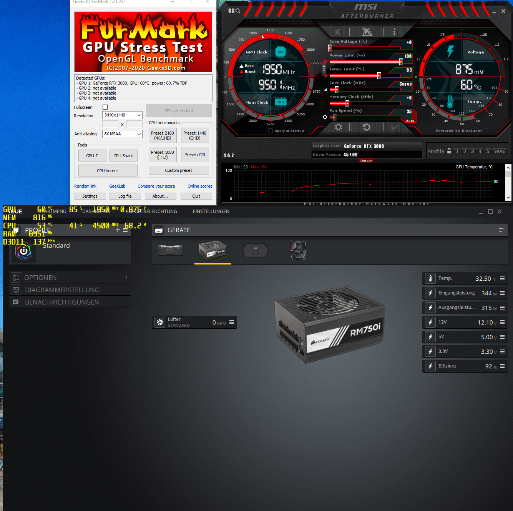Open the Temp. sensor menu icon
The height and width of the screenshot is (511, 513).
[x=502, y=278]
